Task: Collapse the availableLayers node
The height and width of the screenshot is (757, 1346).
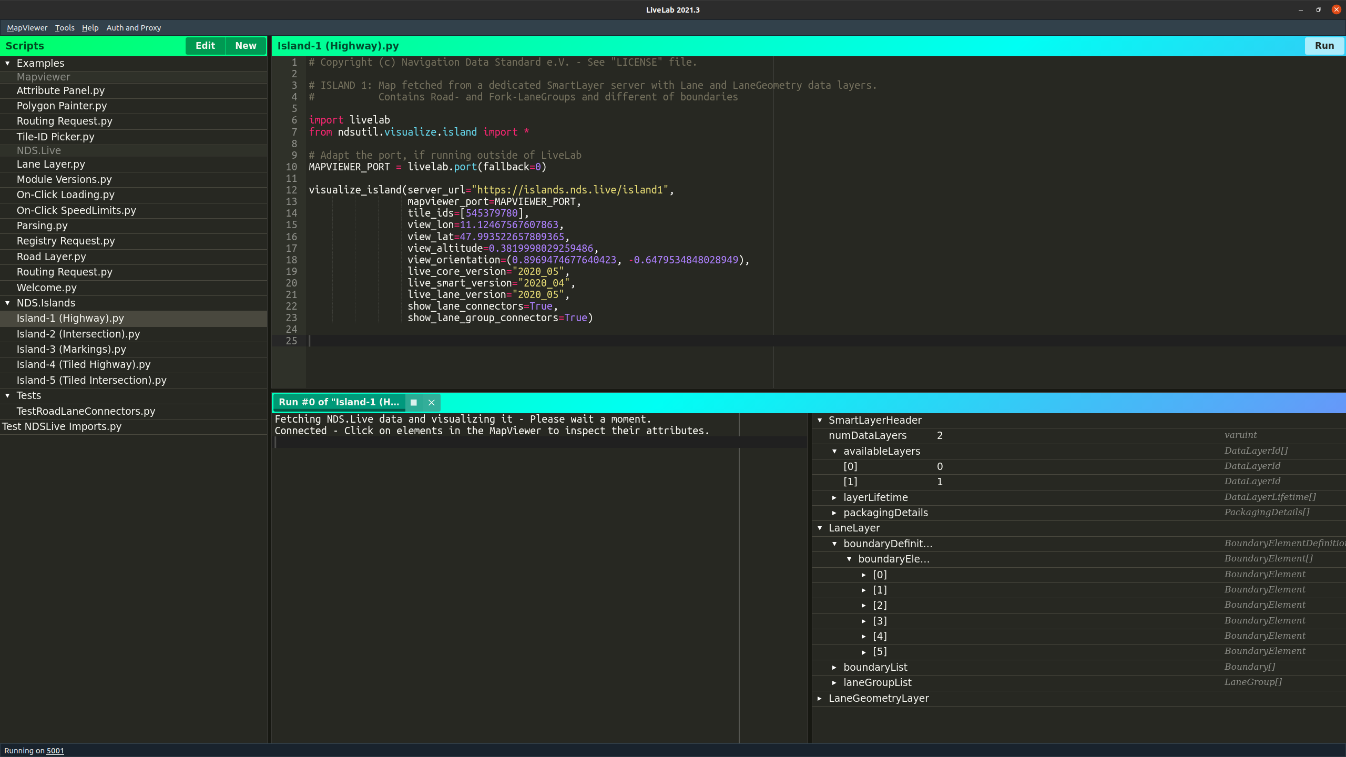Action: pyautogui.click(x=834, y=451)
